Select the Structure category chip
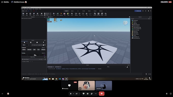 tap(29, 50)
